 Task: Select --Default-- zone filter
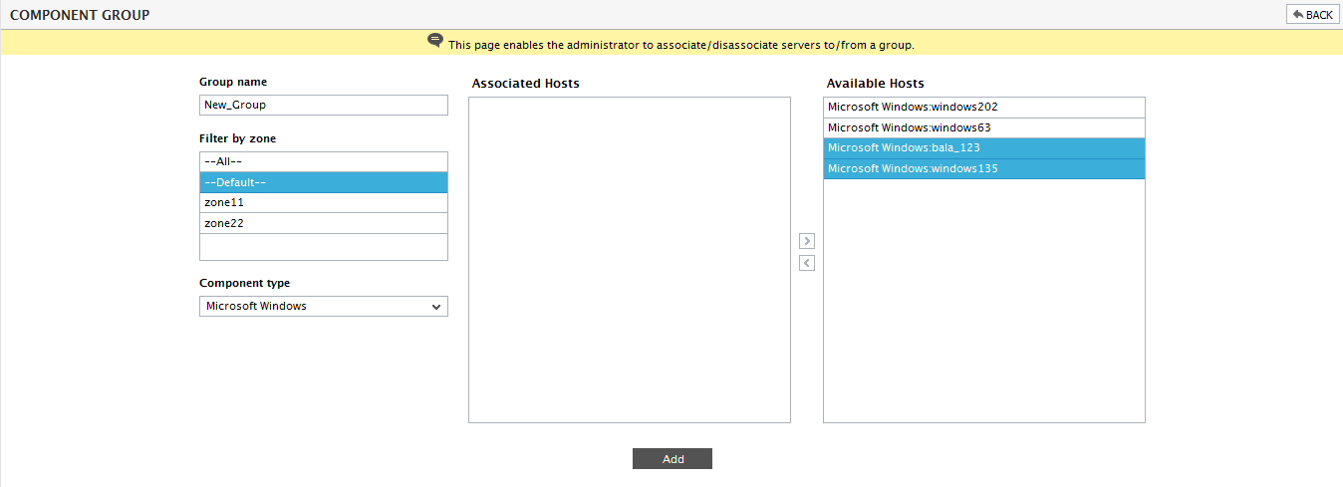click(x=324, y=182)
